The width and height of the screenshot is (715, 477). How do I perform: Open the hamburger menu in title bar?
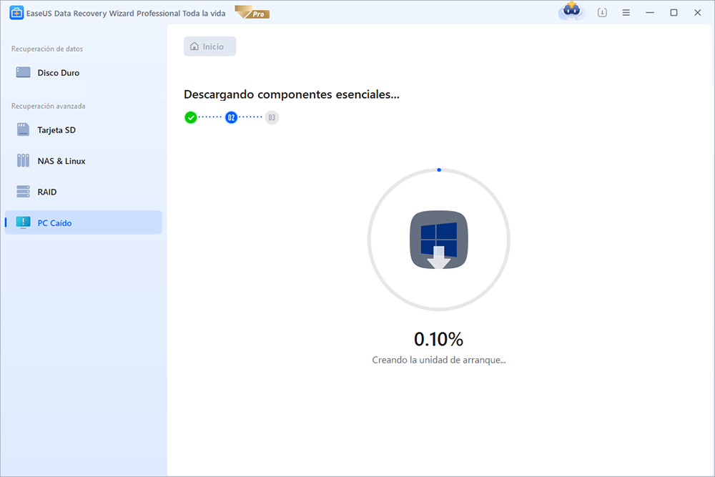point(626,13)
